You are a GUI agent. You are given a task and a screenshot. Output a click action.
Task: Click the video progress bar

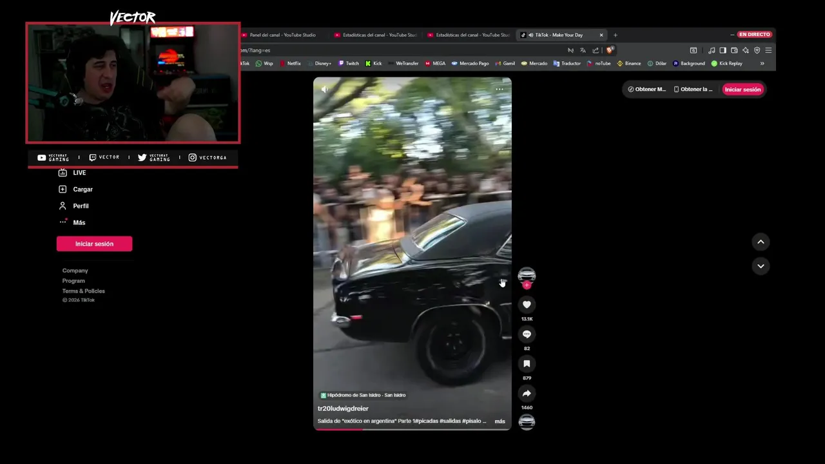click(412, 429)
